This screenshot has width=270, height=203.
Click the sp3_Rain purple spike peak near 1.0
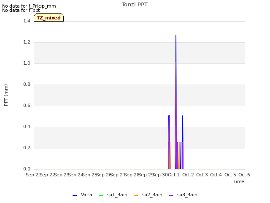(176, 62)
